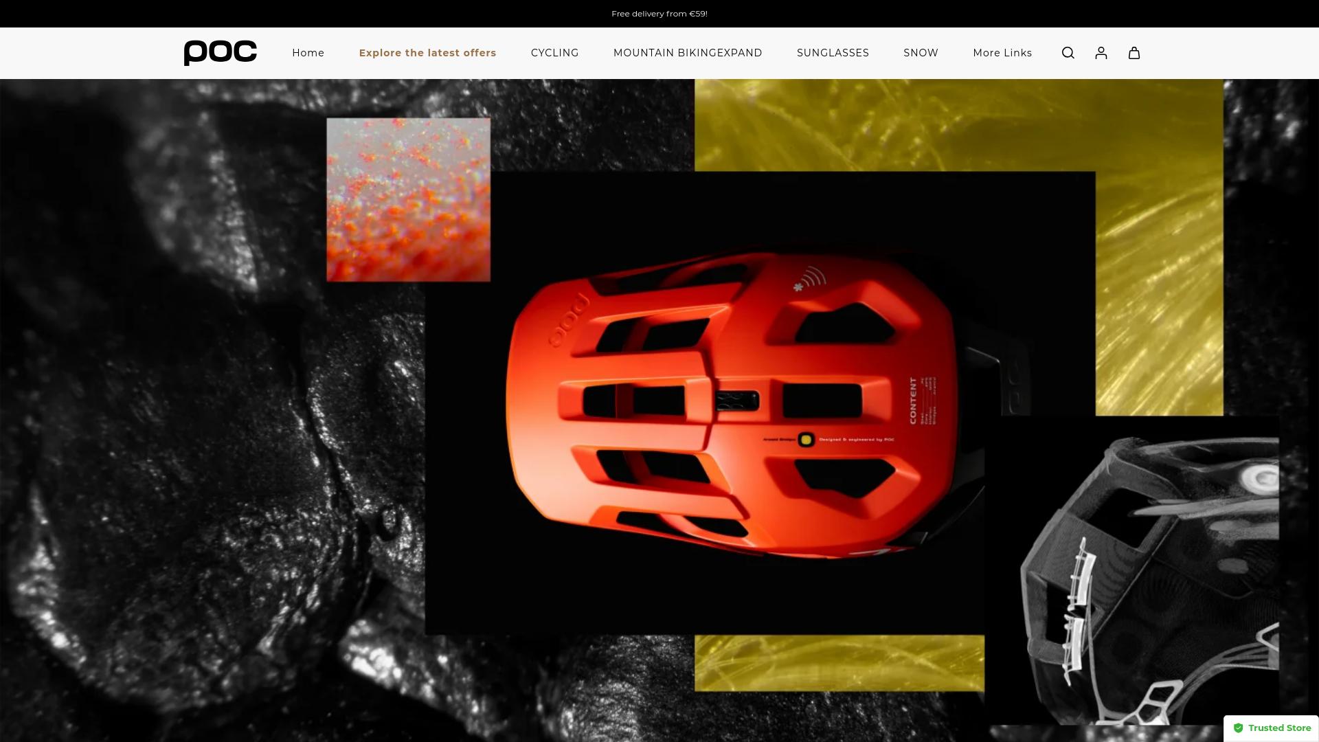Click the orange texture square image
The image size is (1319, 742).
[x=408, y=199]
